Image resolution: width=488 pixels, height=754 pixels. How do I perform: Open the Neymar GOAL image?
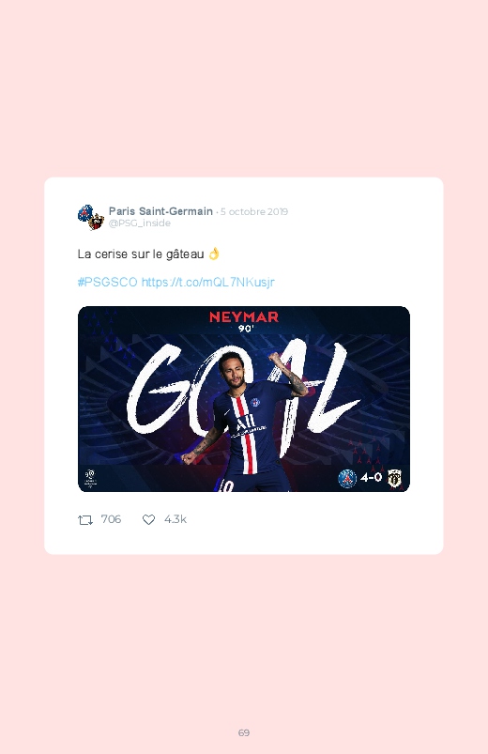244,399
